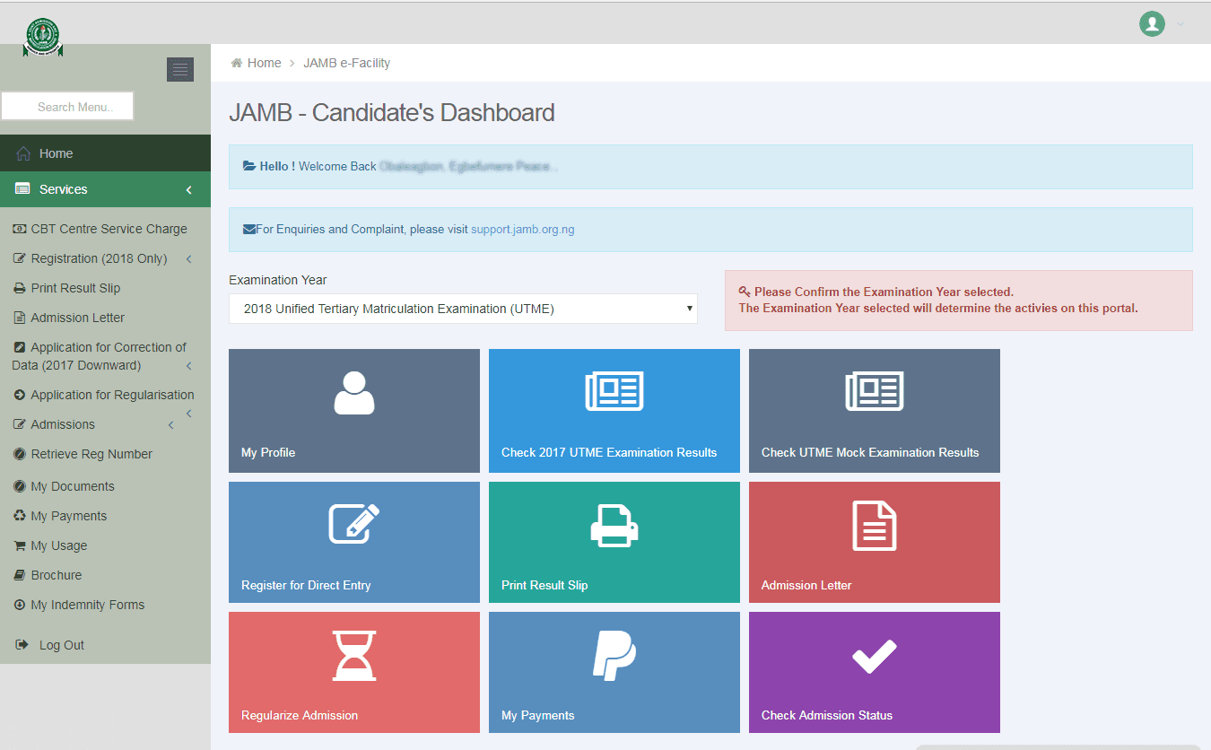Click inside the Search Menu field
Viewport: 1211px width, 750px height.
[67, 105]
